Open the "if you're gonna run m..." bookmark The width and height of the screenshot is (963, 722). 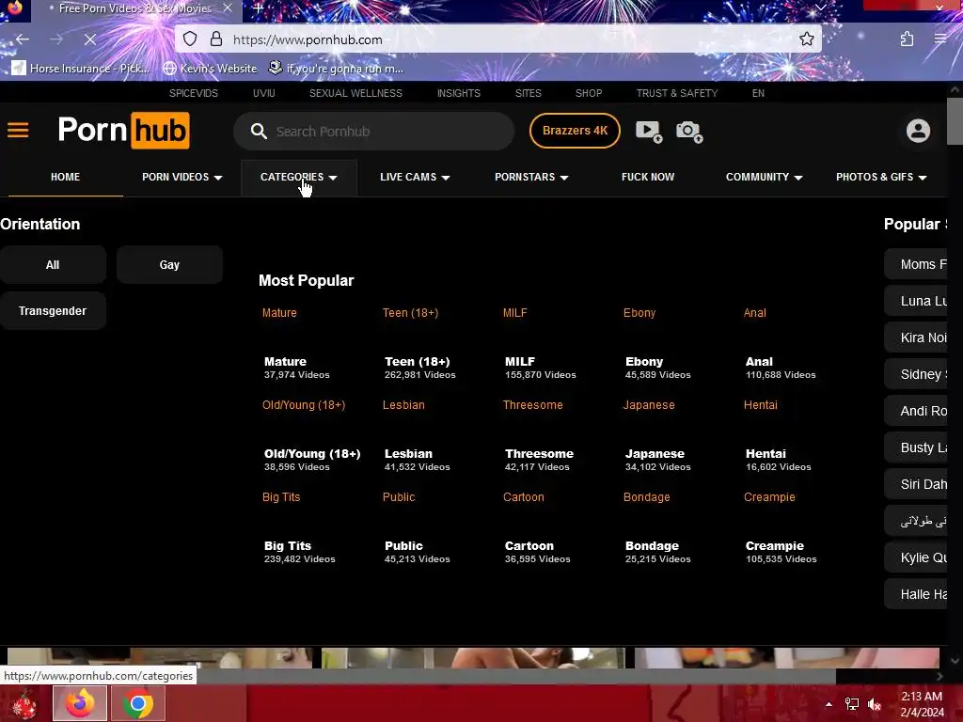coord(336,68)
